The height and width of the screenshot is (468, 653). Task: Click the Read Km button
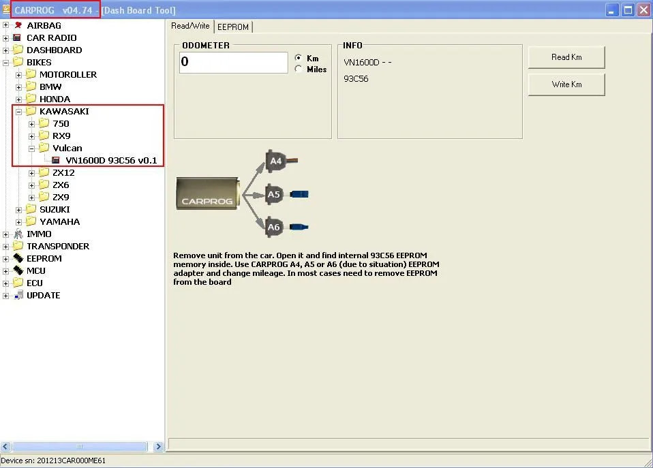566,57
